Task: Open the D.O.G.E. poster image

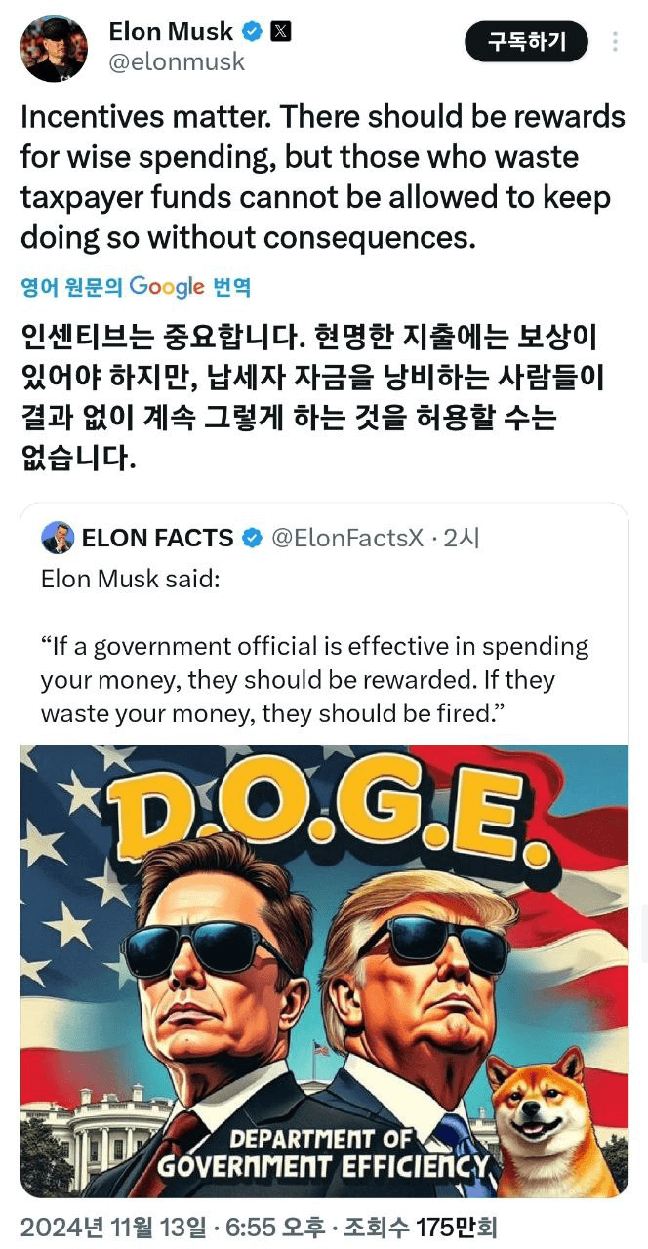Action: click(x=324, y=971)
